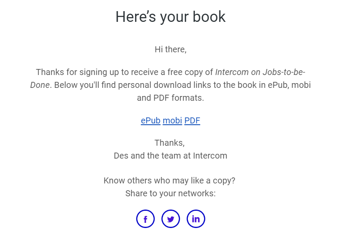Click the "Thanks," sign-off line
The image size is (341, 249).
[x=169, y=143]
